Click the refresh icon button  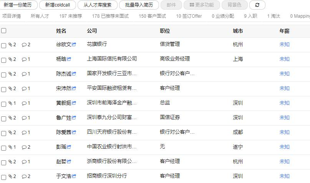257,5
